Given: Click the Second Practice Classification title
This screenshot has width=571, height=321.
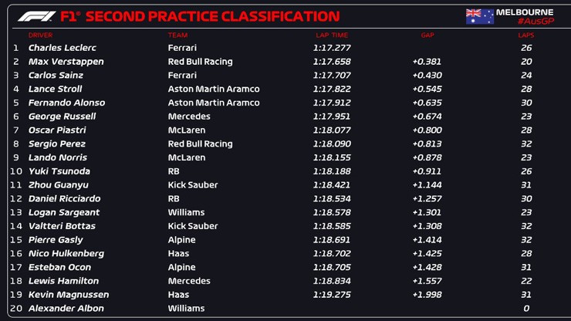Looking at the screenshot, I should point(212,16).
